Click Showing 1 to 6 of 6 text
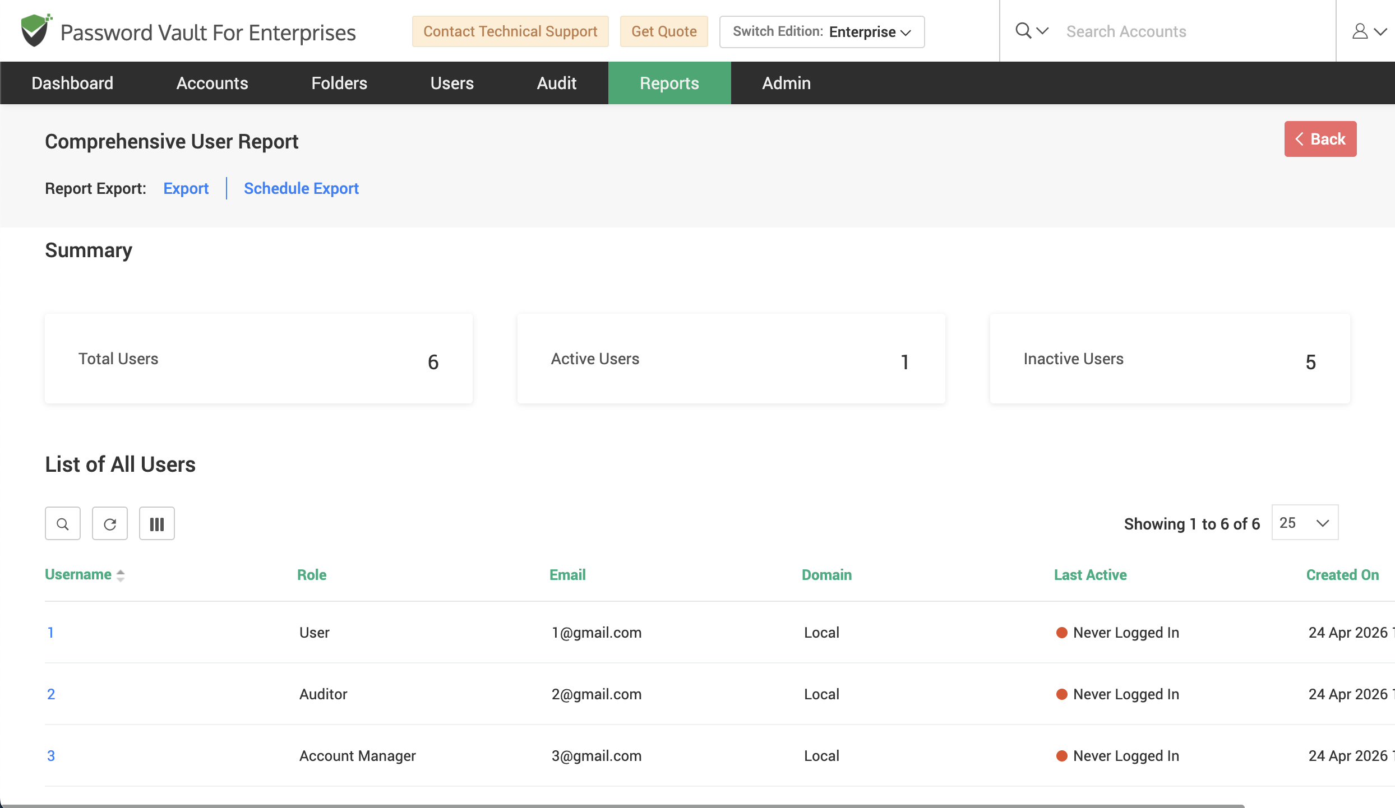The image size is (1395, 808). (x=1192, y=524)
